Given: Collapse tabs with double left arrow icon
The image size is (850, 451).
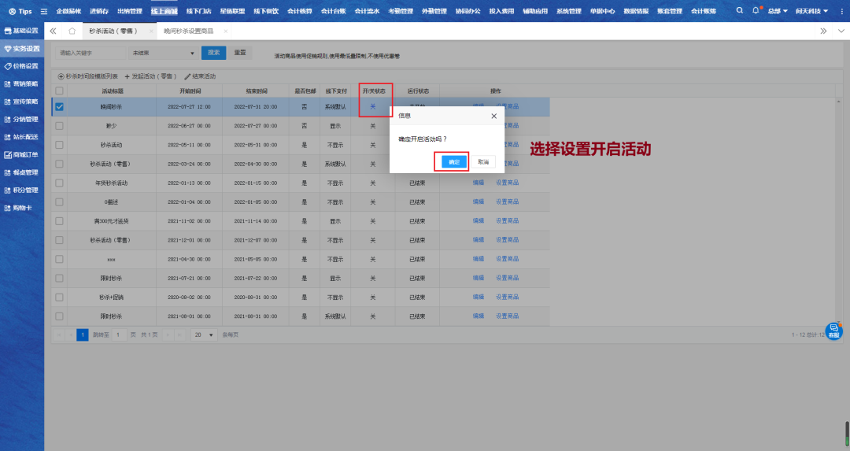Looking at the screenshot, I should click(53, 31).
